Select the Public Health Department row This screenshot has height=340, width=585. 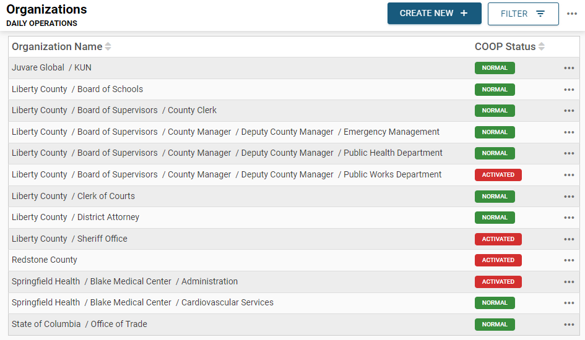pyautogui.click(x=392, y=153)
